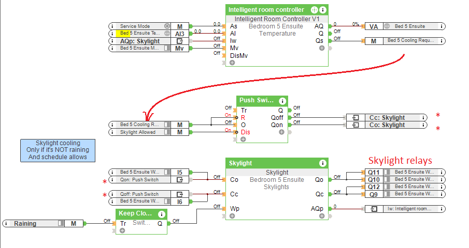Click the highlighted Bed 5 Ensuite Te input label

click(140, 33)
